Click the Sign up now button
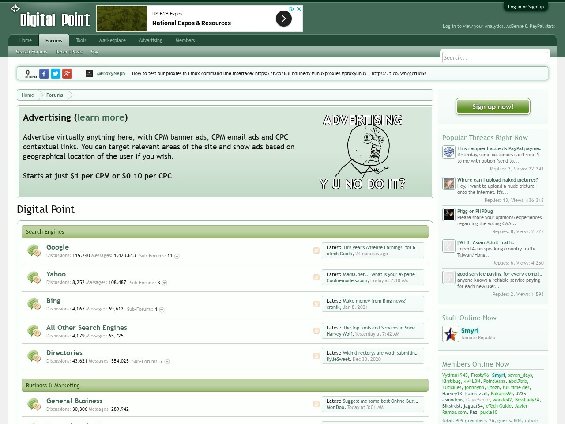The image size is (565, 424). 493,106
